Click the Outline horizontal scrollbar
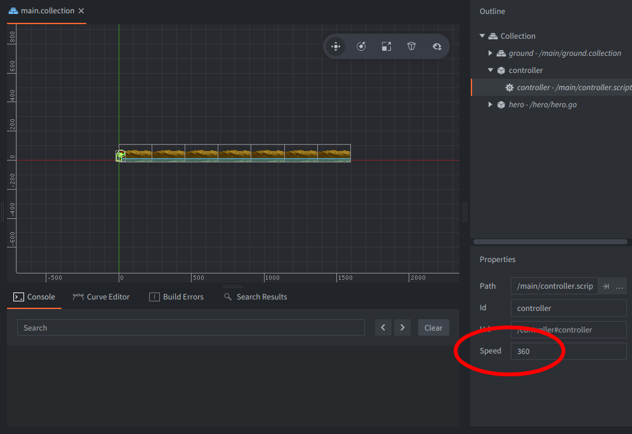 [x=550, y=242]
